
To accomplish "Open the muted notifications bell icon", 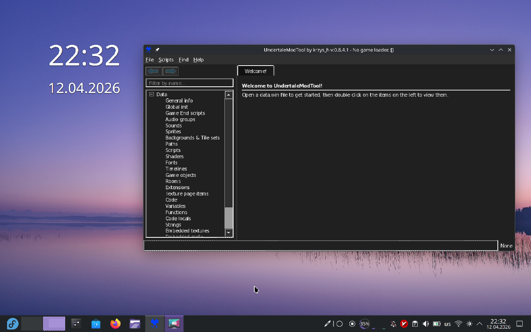I will coord(393,324).
